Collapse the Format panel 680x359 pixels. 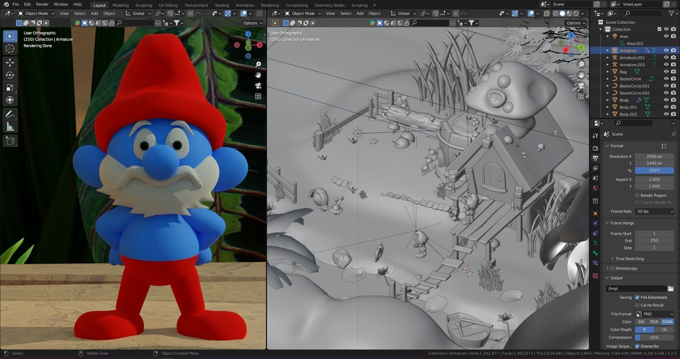click(x=607, y=146)
